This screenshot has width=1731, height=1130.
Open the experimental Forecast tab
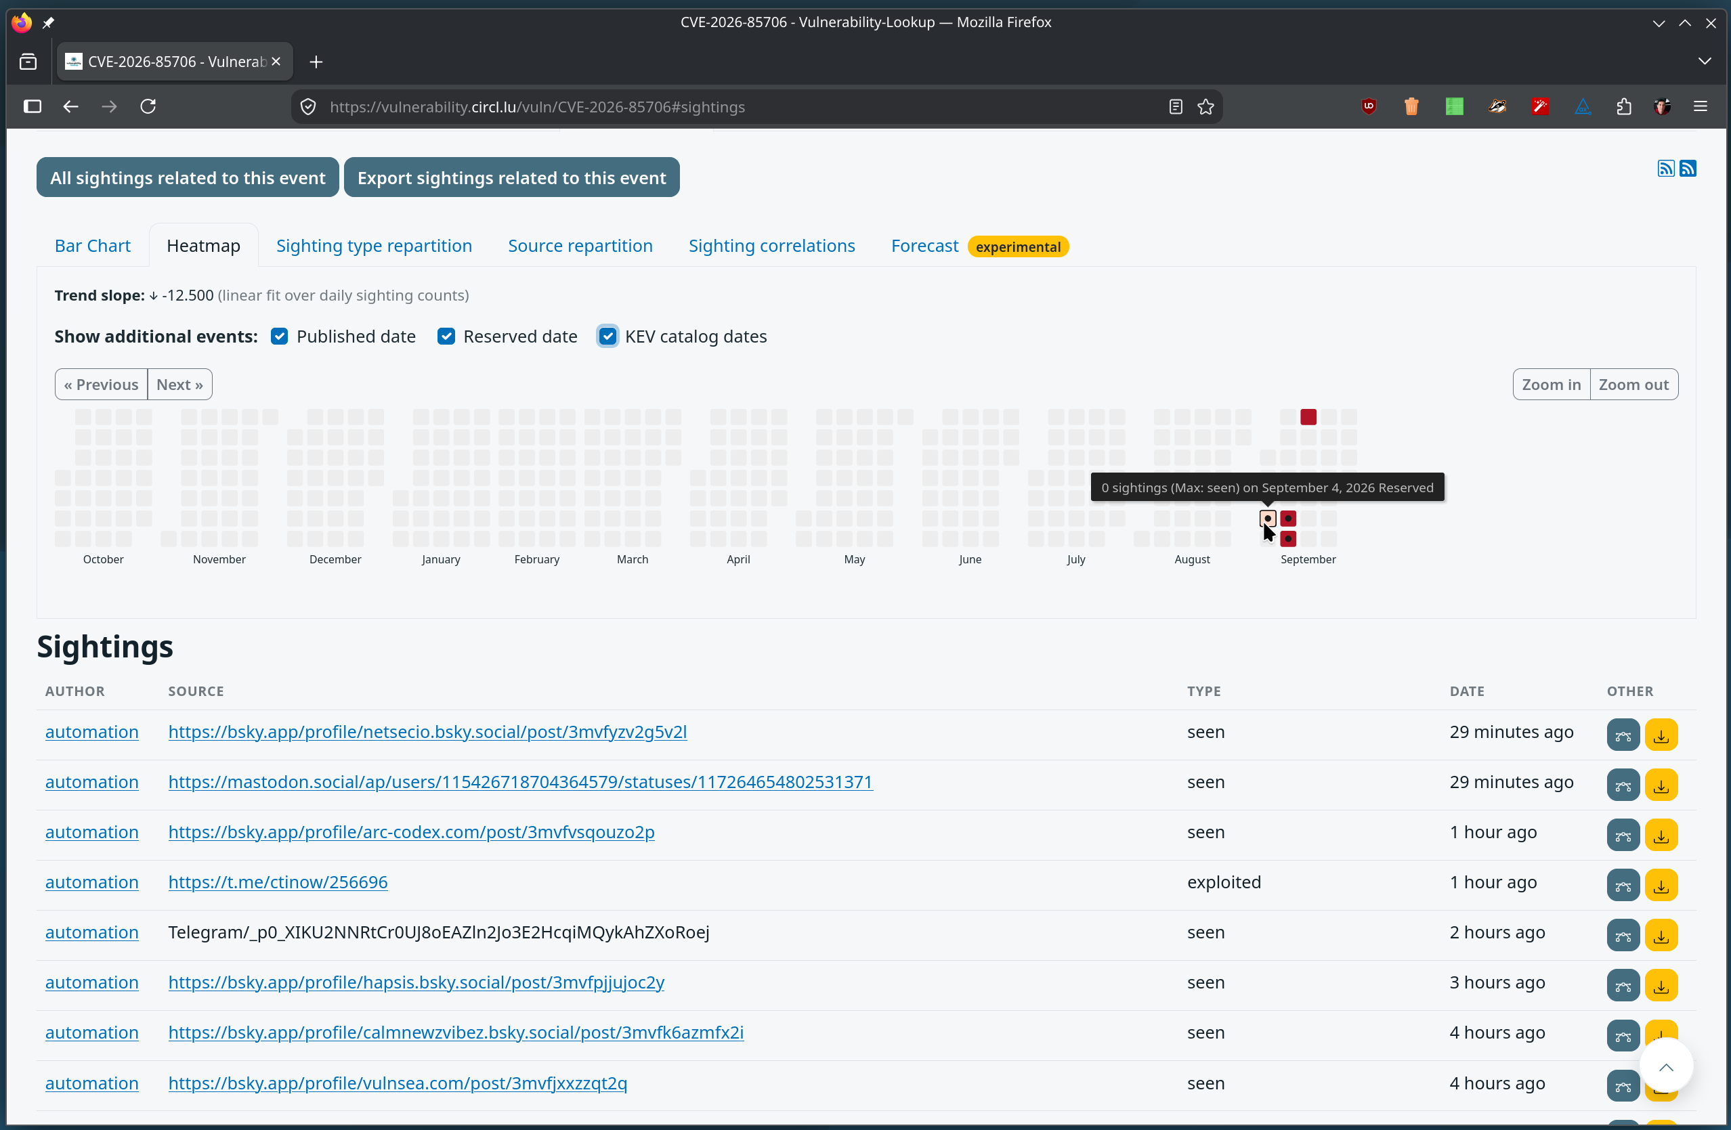click(979, 246)
